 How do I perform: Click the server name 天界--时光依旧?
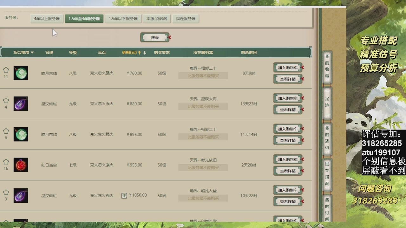(203, 160)
